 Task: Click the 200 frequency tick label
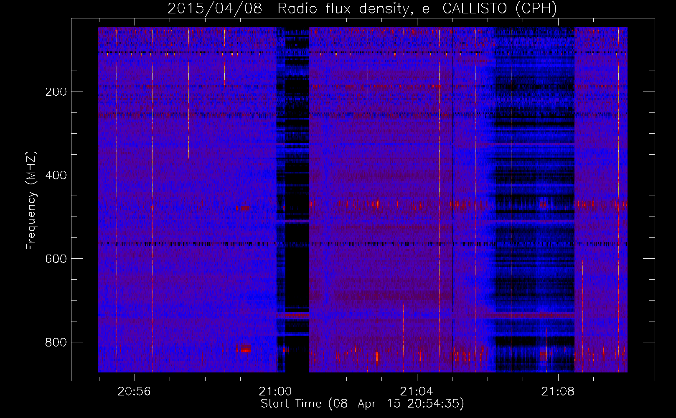pyautogui.click(x=56, y=92)
